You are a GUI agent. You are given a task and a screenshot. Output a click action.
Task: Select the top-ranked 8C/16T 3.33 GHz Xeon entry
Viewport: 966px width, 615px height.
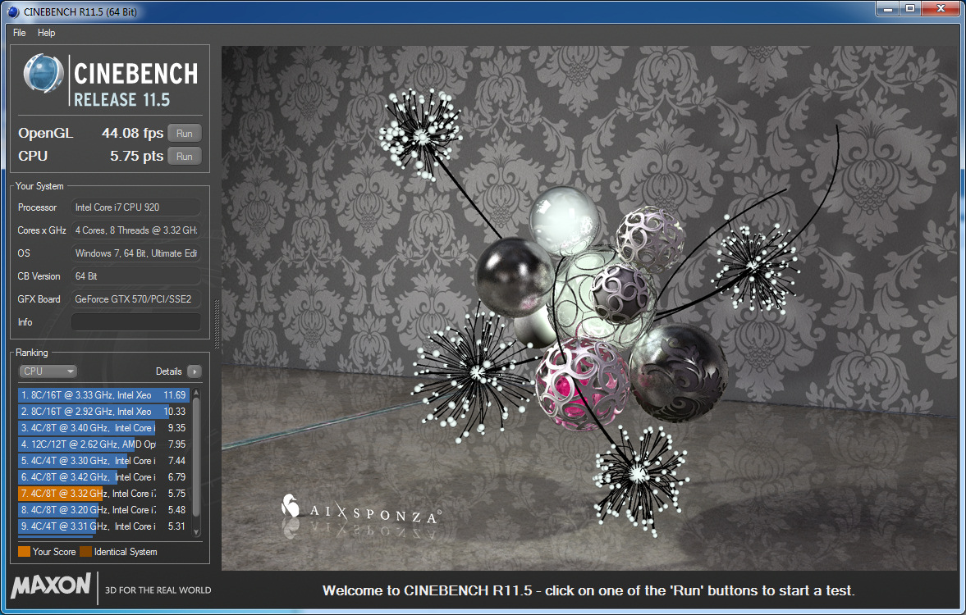103,395
